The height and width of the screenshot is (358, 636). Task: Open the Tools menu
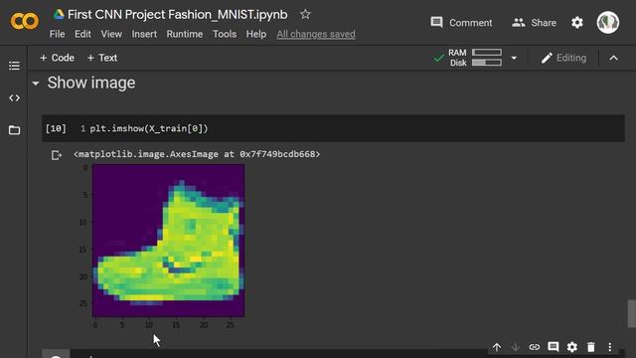point(225,34)
